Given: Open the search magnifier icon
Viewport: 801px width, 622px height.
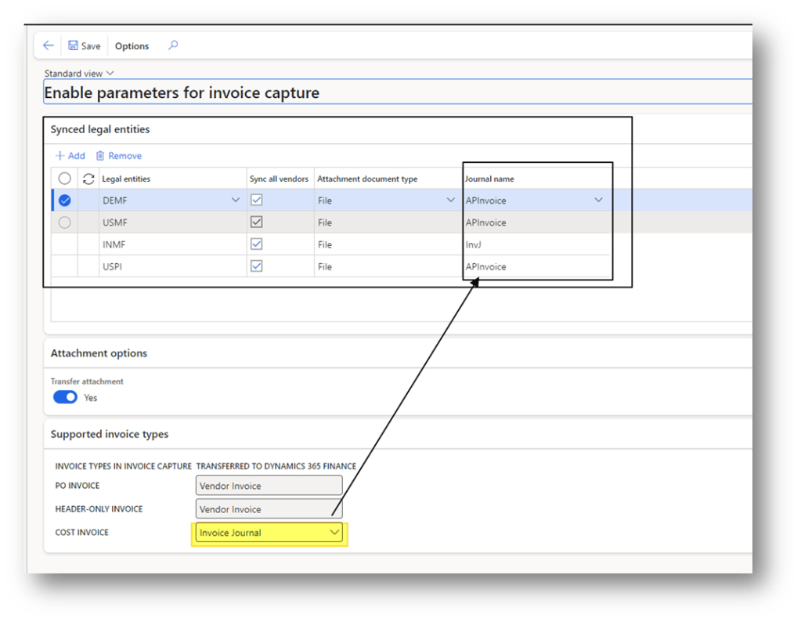Looking at the screenshot, I should (x=173, y=45).
